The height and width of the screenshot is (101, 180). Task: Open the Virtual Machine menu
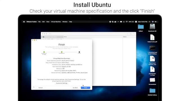coord(56,22)
